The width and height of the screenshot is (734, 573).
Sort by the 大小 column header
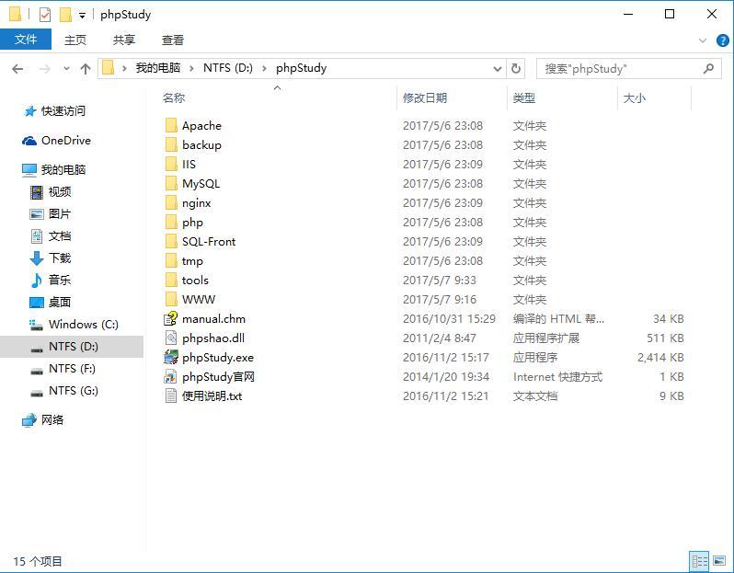click(635, 97)
